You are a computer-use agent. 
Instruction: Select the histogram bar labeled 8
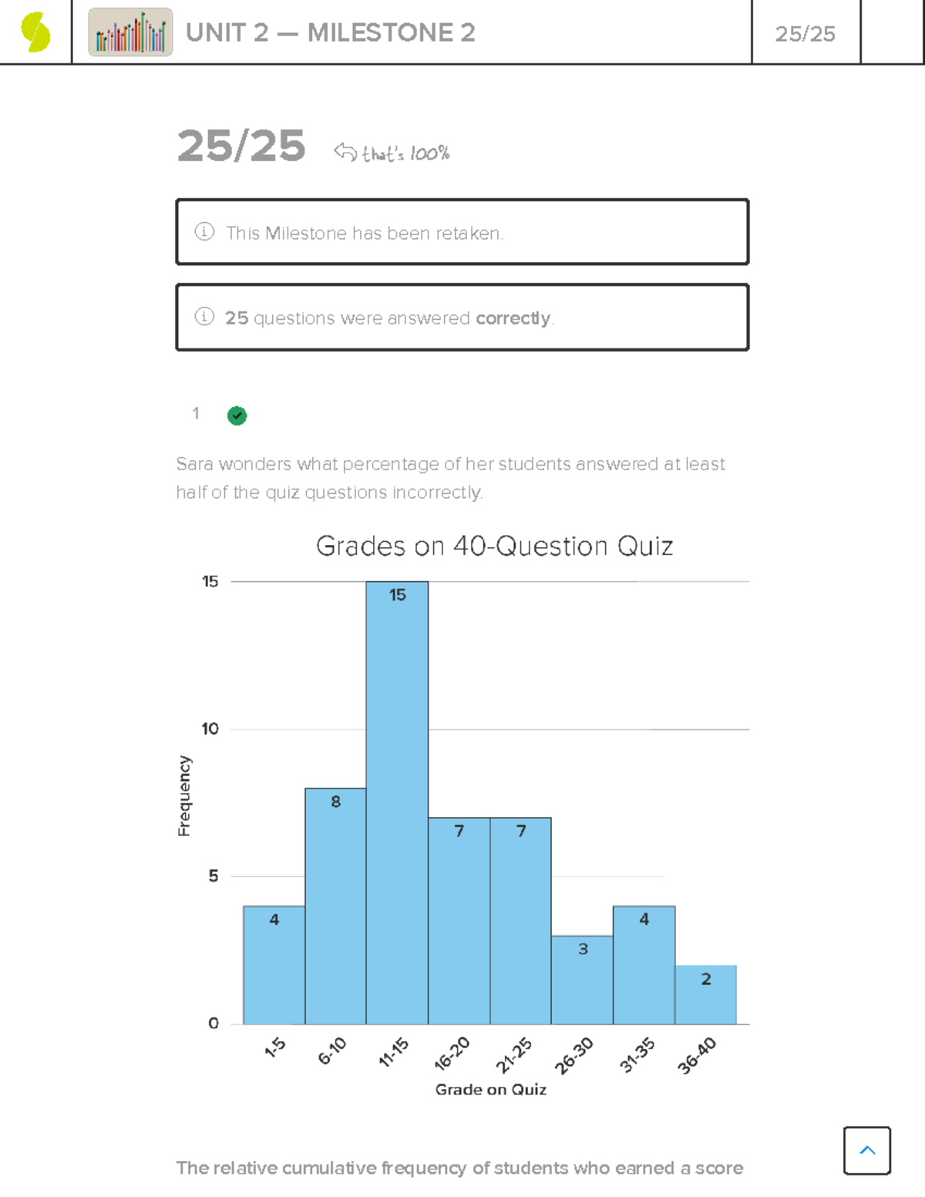click(x=335, y=906)
